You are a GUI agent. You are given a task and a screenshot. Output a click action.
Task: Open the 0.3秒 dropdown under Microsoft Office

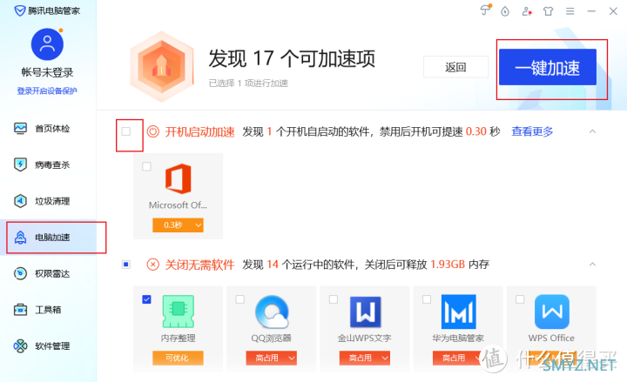[178, 225]
